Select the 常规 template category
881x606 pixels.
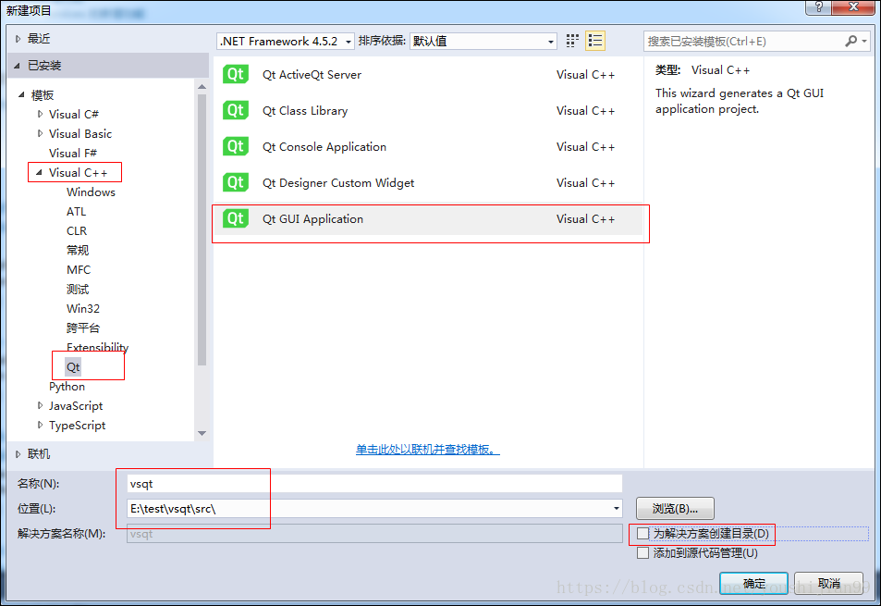(x=78, y=250)
